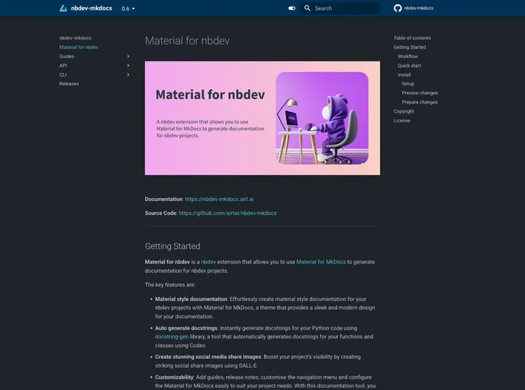Jump to Quick start in table of contents
This screenshot has height=390, width=525.
409,66
